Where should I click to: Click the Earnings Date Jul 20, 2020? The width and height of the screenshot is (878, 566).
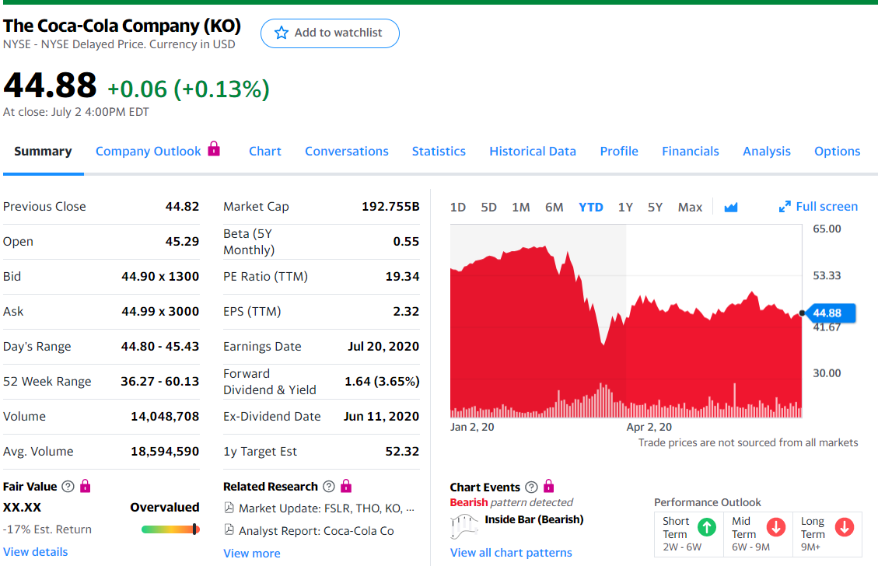[x=383, y=347]
